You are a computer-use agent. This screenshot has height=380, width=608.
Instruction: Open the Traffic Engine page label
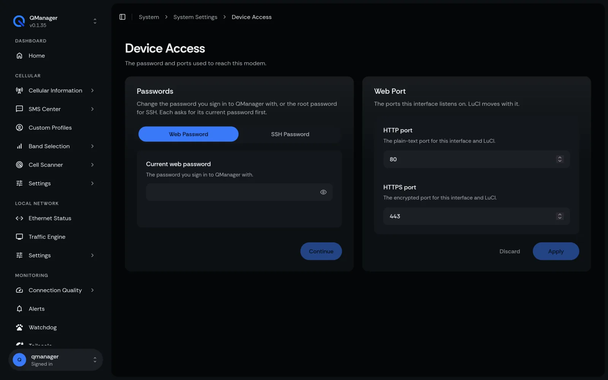click(47, 237)
